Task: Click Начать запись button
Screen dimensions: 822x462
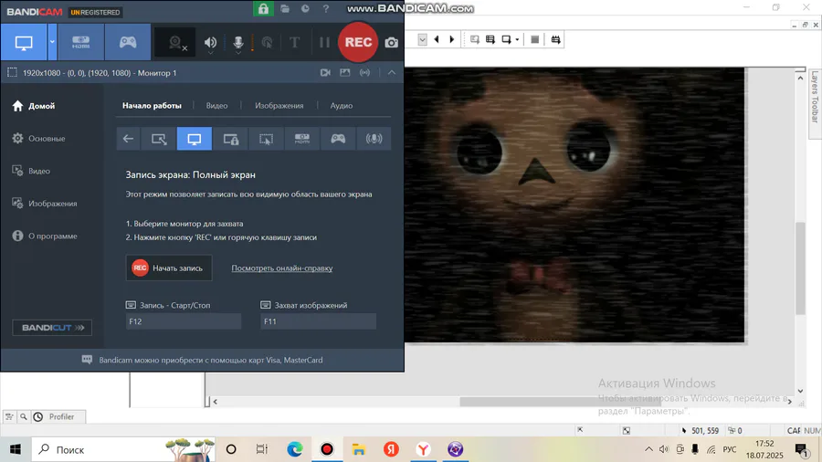Action: click(169, 268)
